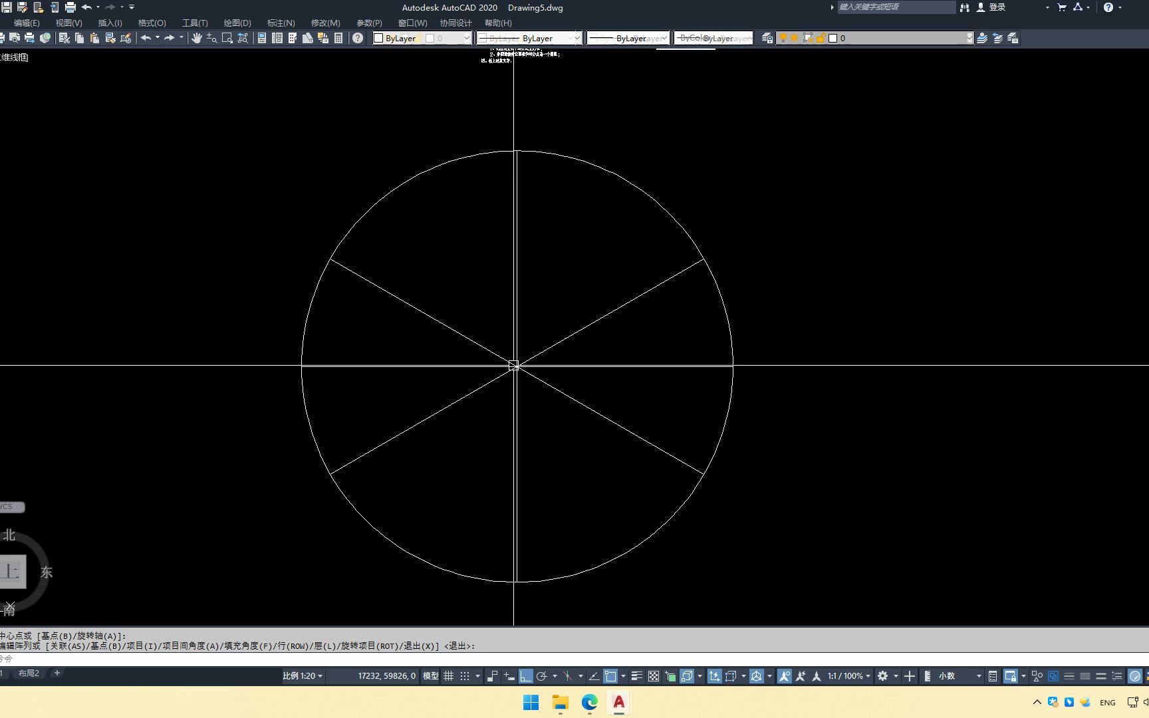Open the QuickCalc calculator icon
The height and width of the screenshot is (718, 1149).
click(x=338, y=38)
